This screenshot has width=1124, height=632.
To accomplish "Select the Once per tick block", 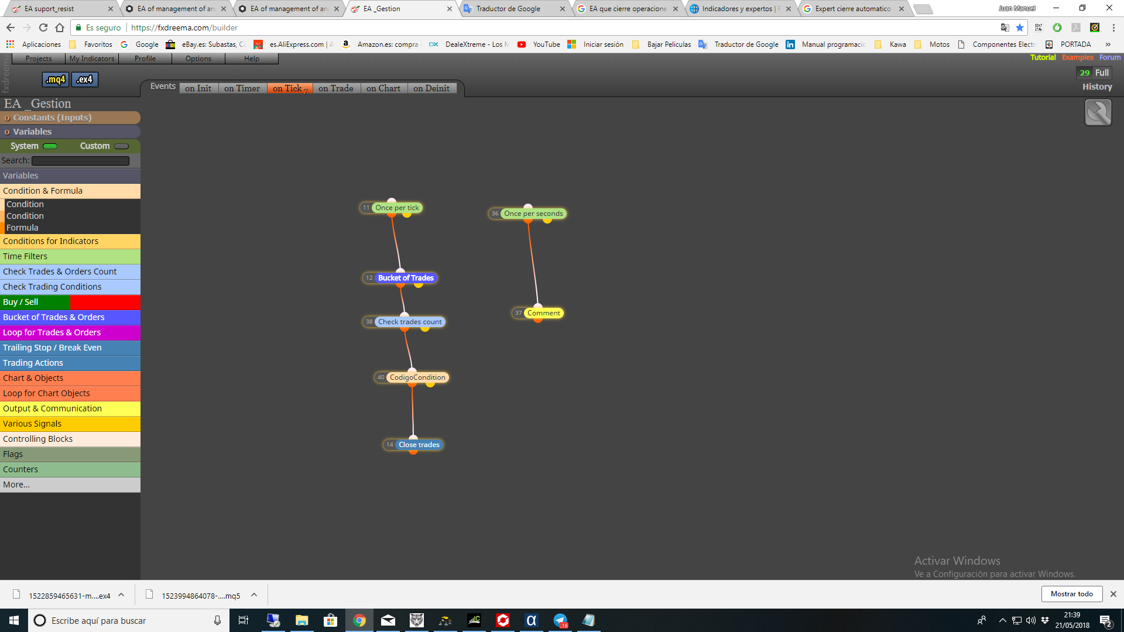I will [397, 208].
